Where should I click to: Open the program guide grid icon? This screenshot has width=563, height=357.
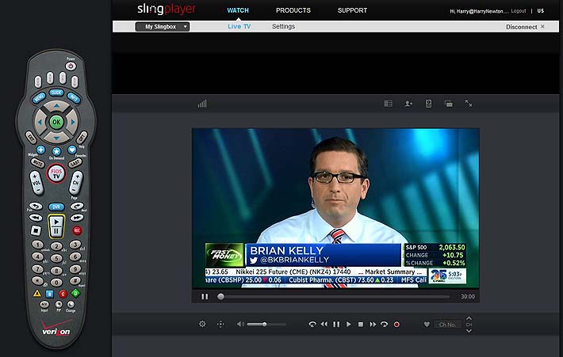click(x=388, y=104)
